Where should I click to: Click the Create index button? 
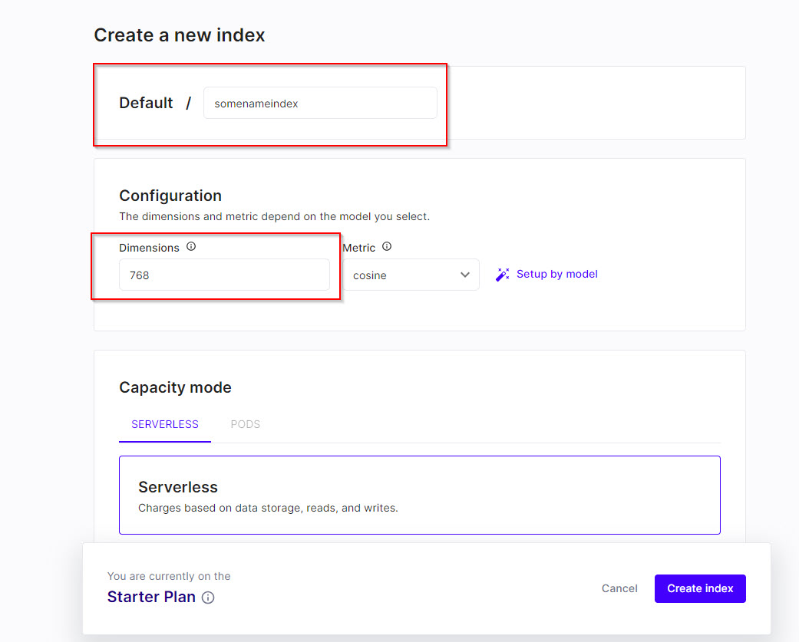point(700,588)
